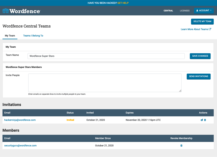Open the ACCOUNT dropdown menu
Screen dimensions: 217x157
tap(204, 11)
